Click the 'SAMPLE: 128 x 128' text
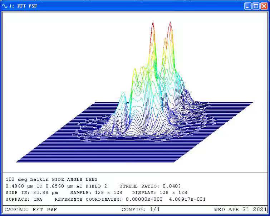270x216 pixels. [x=96, y=193]
